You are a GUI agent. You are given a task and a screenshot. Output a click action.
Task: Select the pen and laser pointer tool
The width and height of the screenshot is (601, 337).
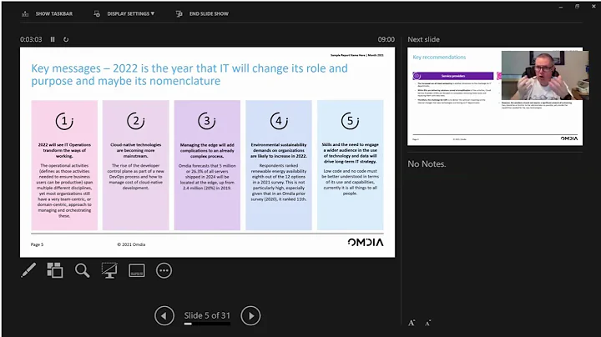pos(28,270)
